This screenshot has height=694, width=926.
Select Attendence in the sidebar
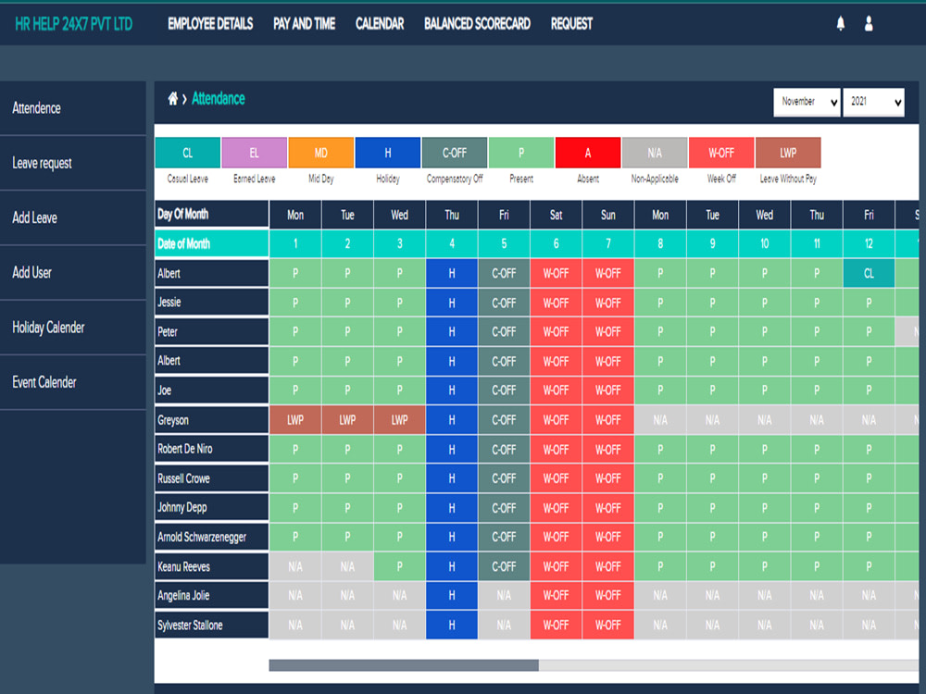(x=72, y=108)
